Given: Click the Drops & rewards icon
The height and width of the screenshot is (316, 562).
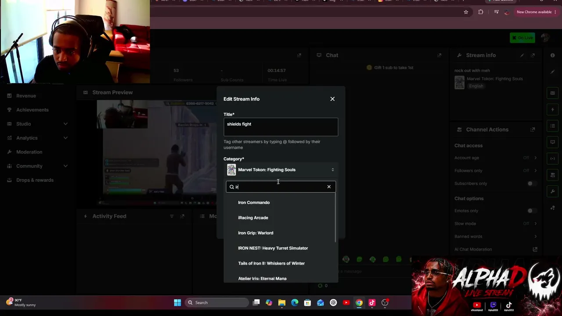Looking at the screenshot, I should click(x=9, y=180).
